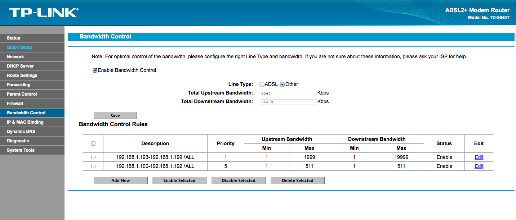This screenshot has height=220, width=516.
Task: Click Model No. TD-8840T text
Action: [489, 18]
